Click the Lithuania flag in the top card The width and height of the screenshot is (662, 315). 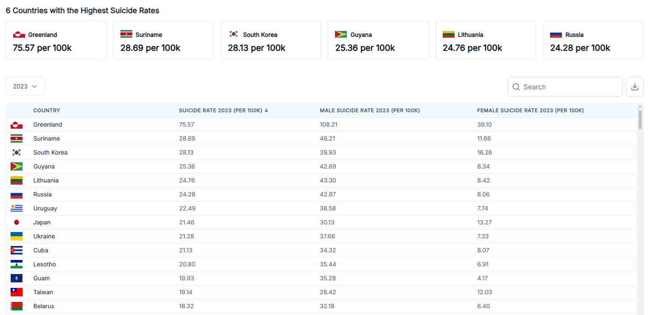449,35
